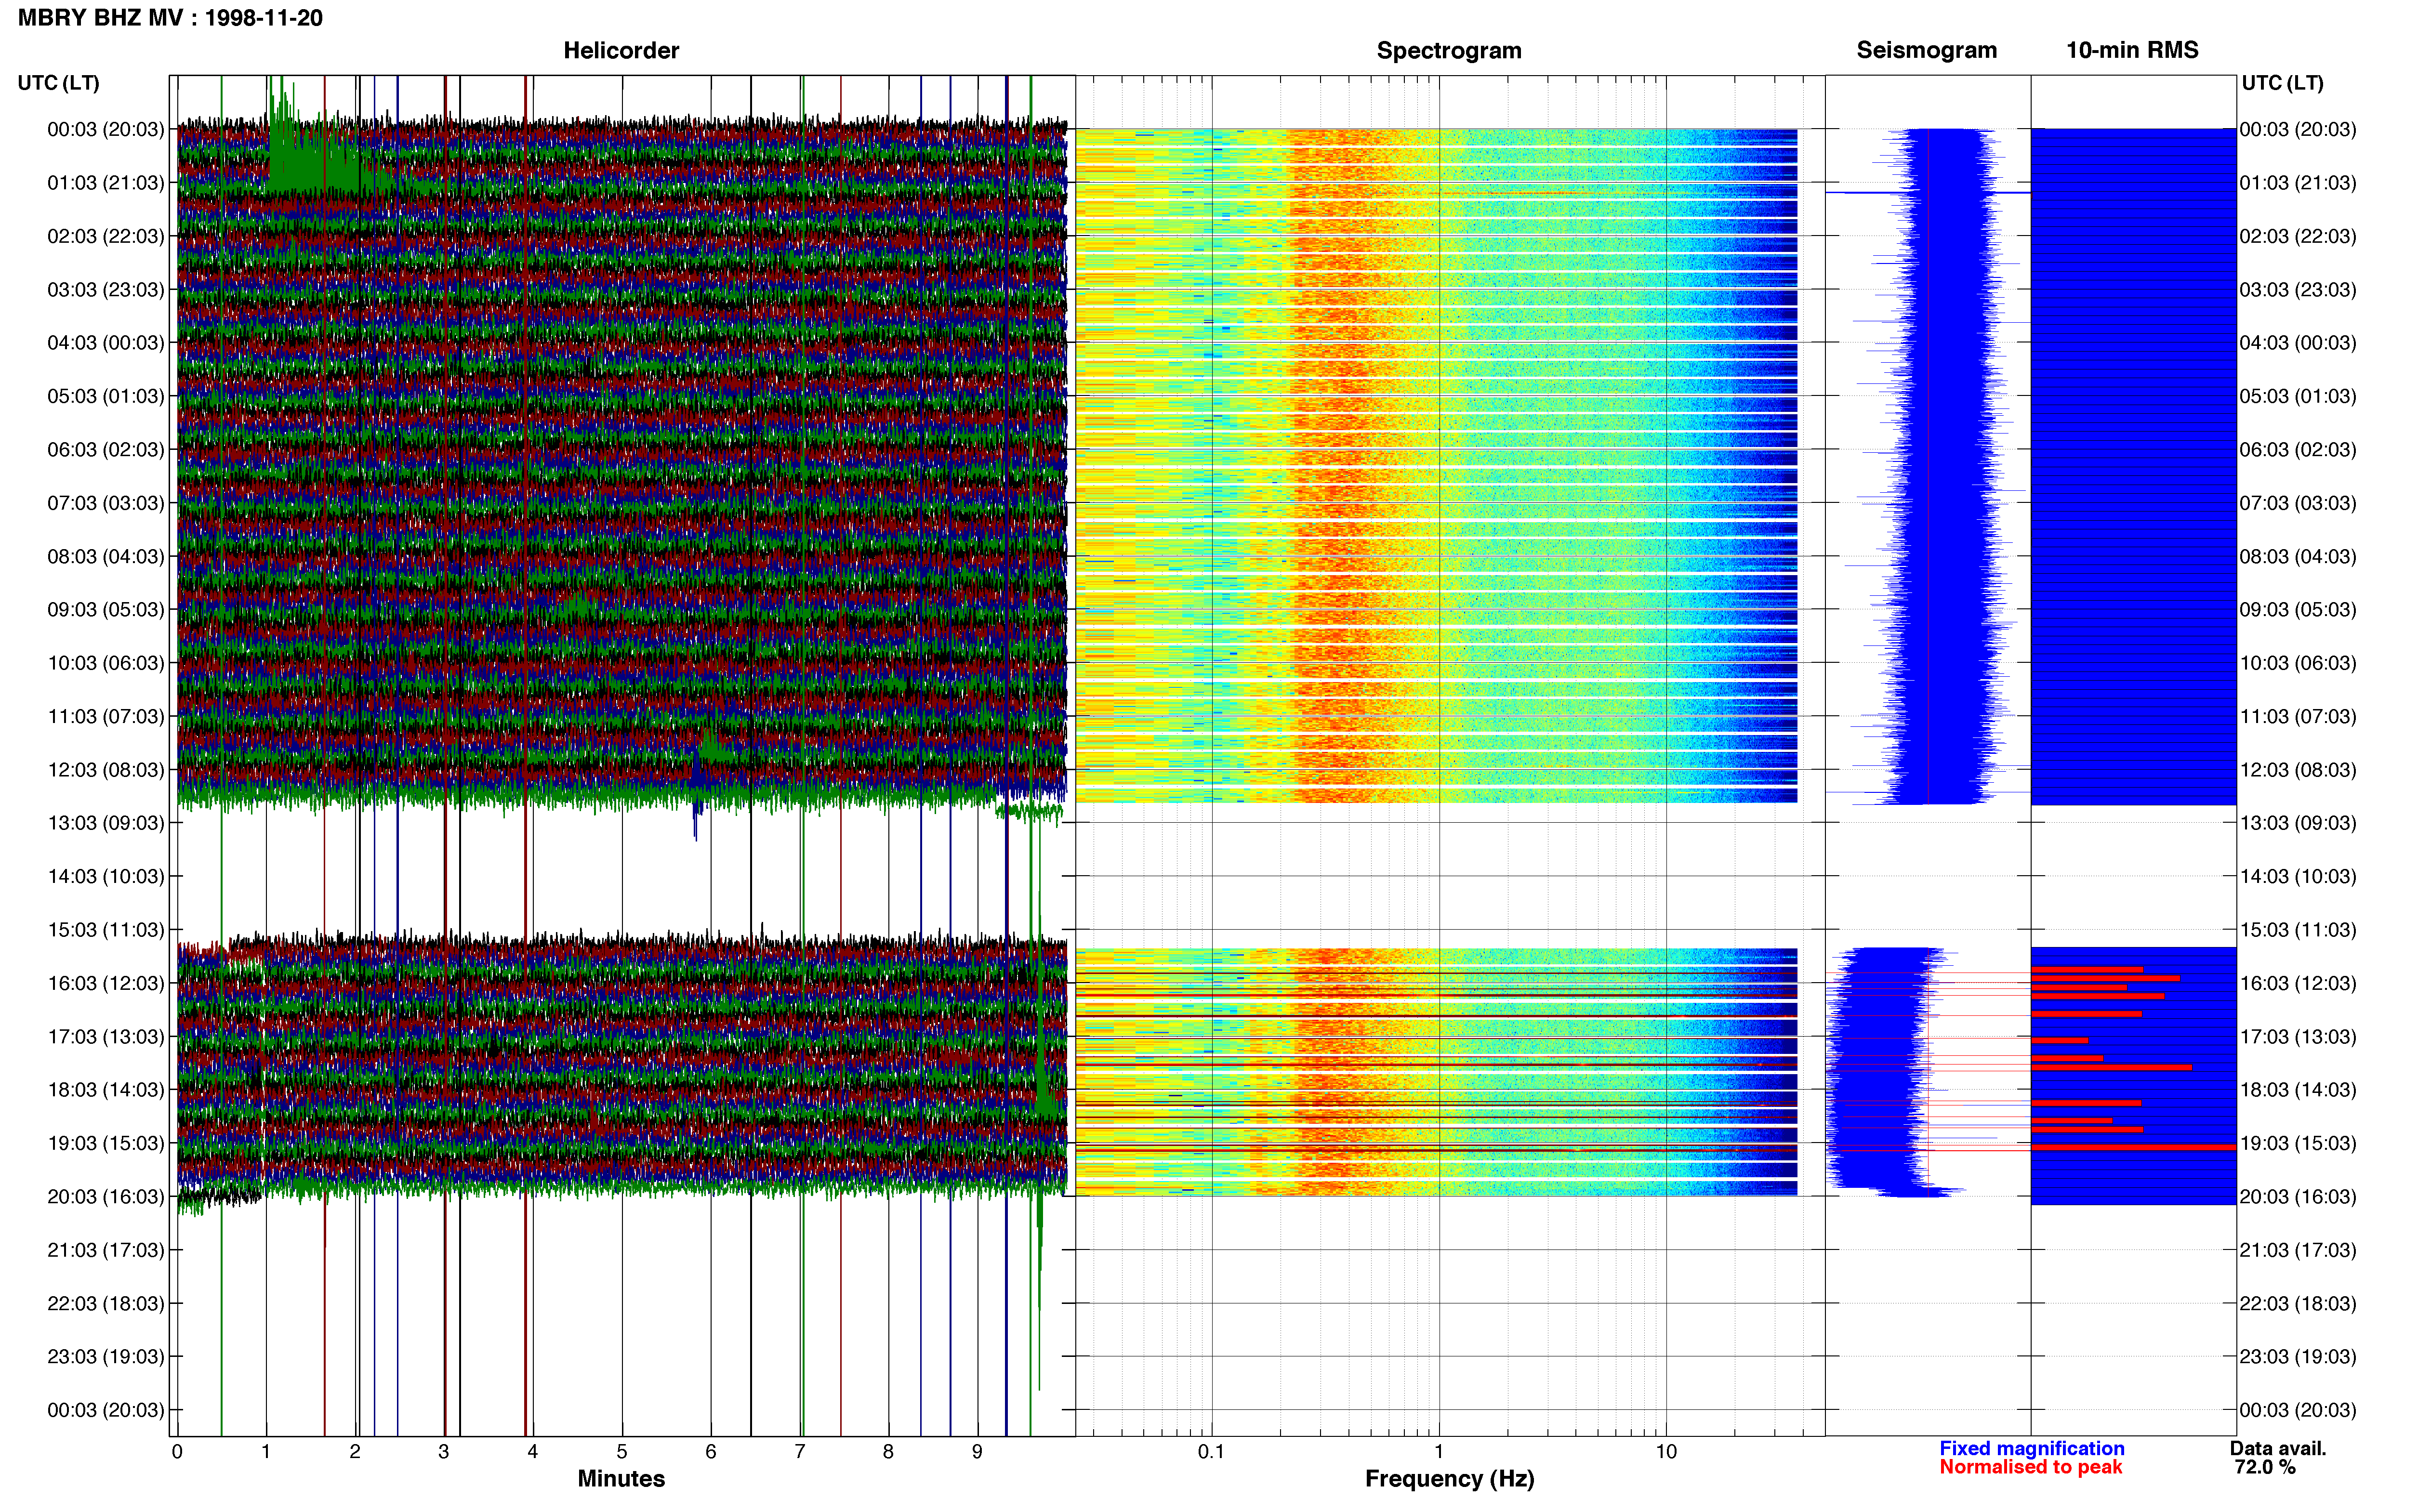Click the 'Fixed magnification' legend text
The image size is (2418, 1512).
[2031, 1448]
